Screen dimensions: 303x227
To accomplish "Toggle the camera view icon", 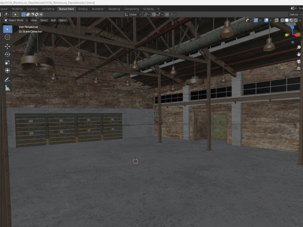I will click(299, 61).
